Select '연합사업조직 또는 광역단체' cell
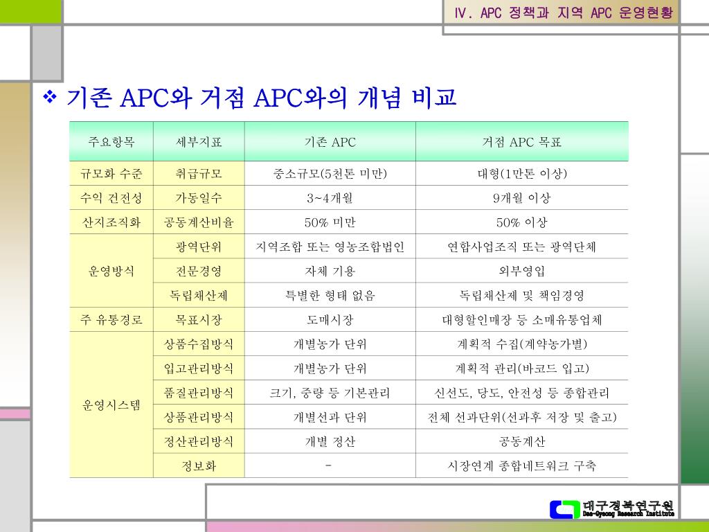 [522, 247]
